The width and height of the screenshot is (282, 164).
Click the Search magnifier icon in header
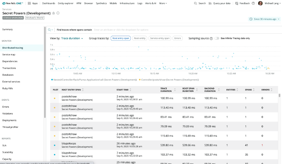click(195, 3)
